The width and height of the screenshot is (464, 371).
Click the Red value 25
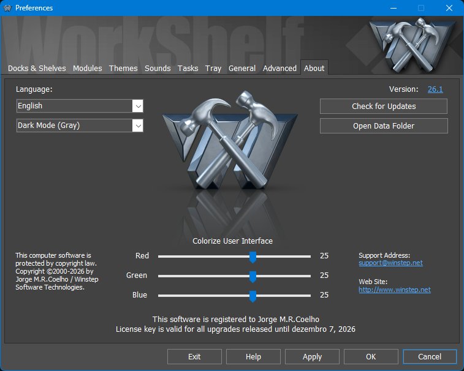point(324,256)
